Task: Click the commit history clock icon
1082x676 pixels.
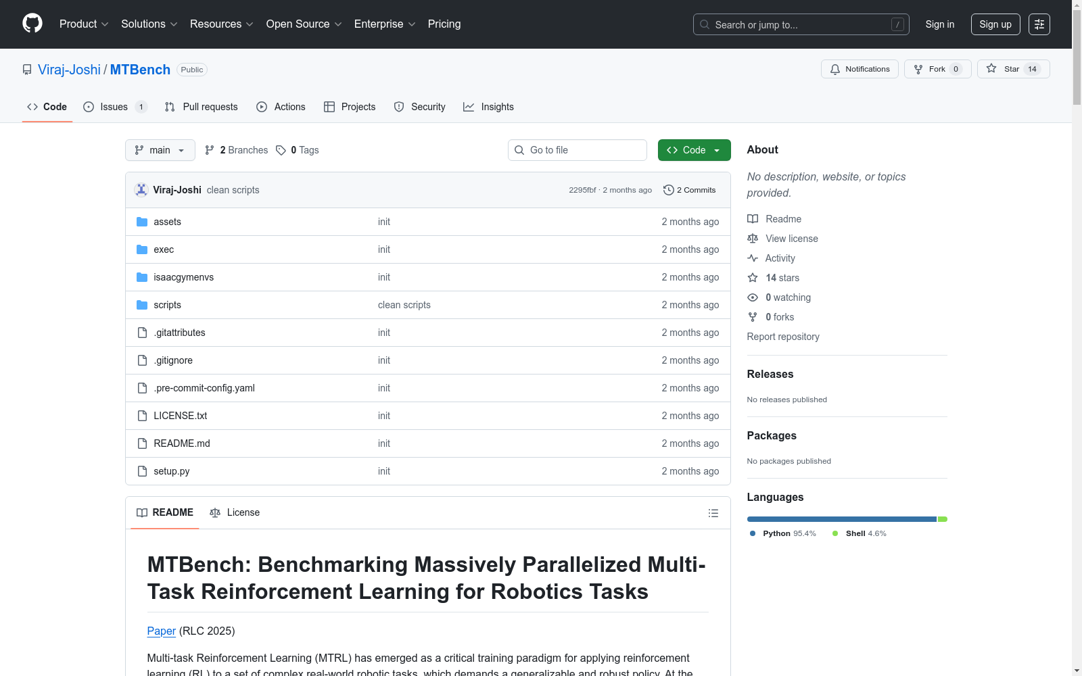Action: [x=669, y=190]
